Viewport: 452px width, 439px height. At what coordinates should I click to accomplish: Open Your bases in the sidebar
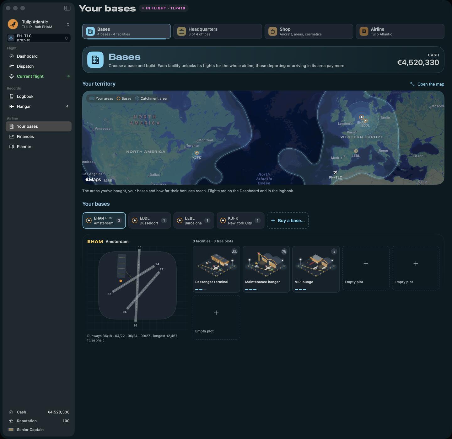(39, 126)
